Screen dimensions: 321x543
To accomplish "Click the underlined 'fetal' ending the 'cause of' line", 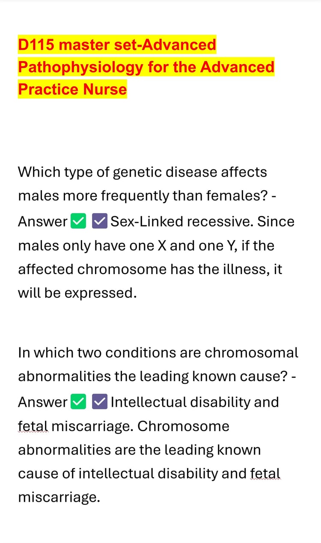I will click(265, 474).
